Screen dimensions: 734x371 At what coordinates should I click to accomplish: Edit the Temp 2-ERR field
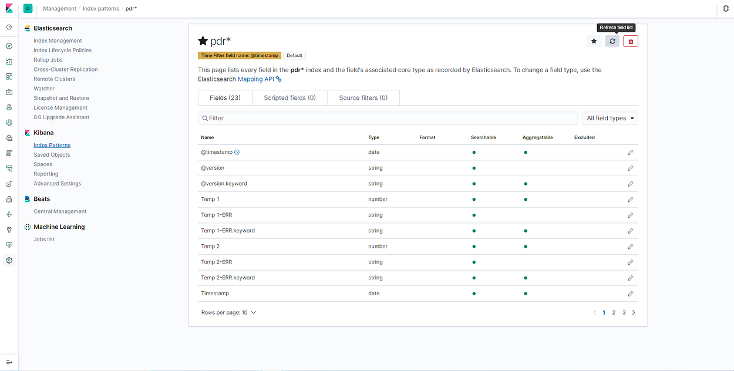[630, 262]
